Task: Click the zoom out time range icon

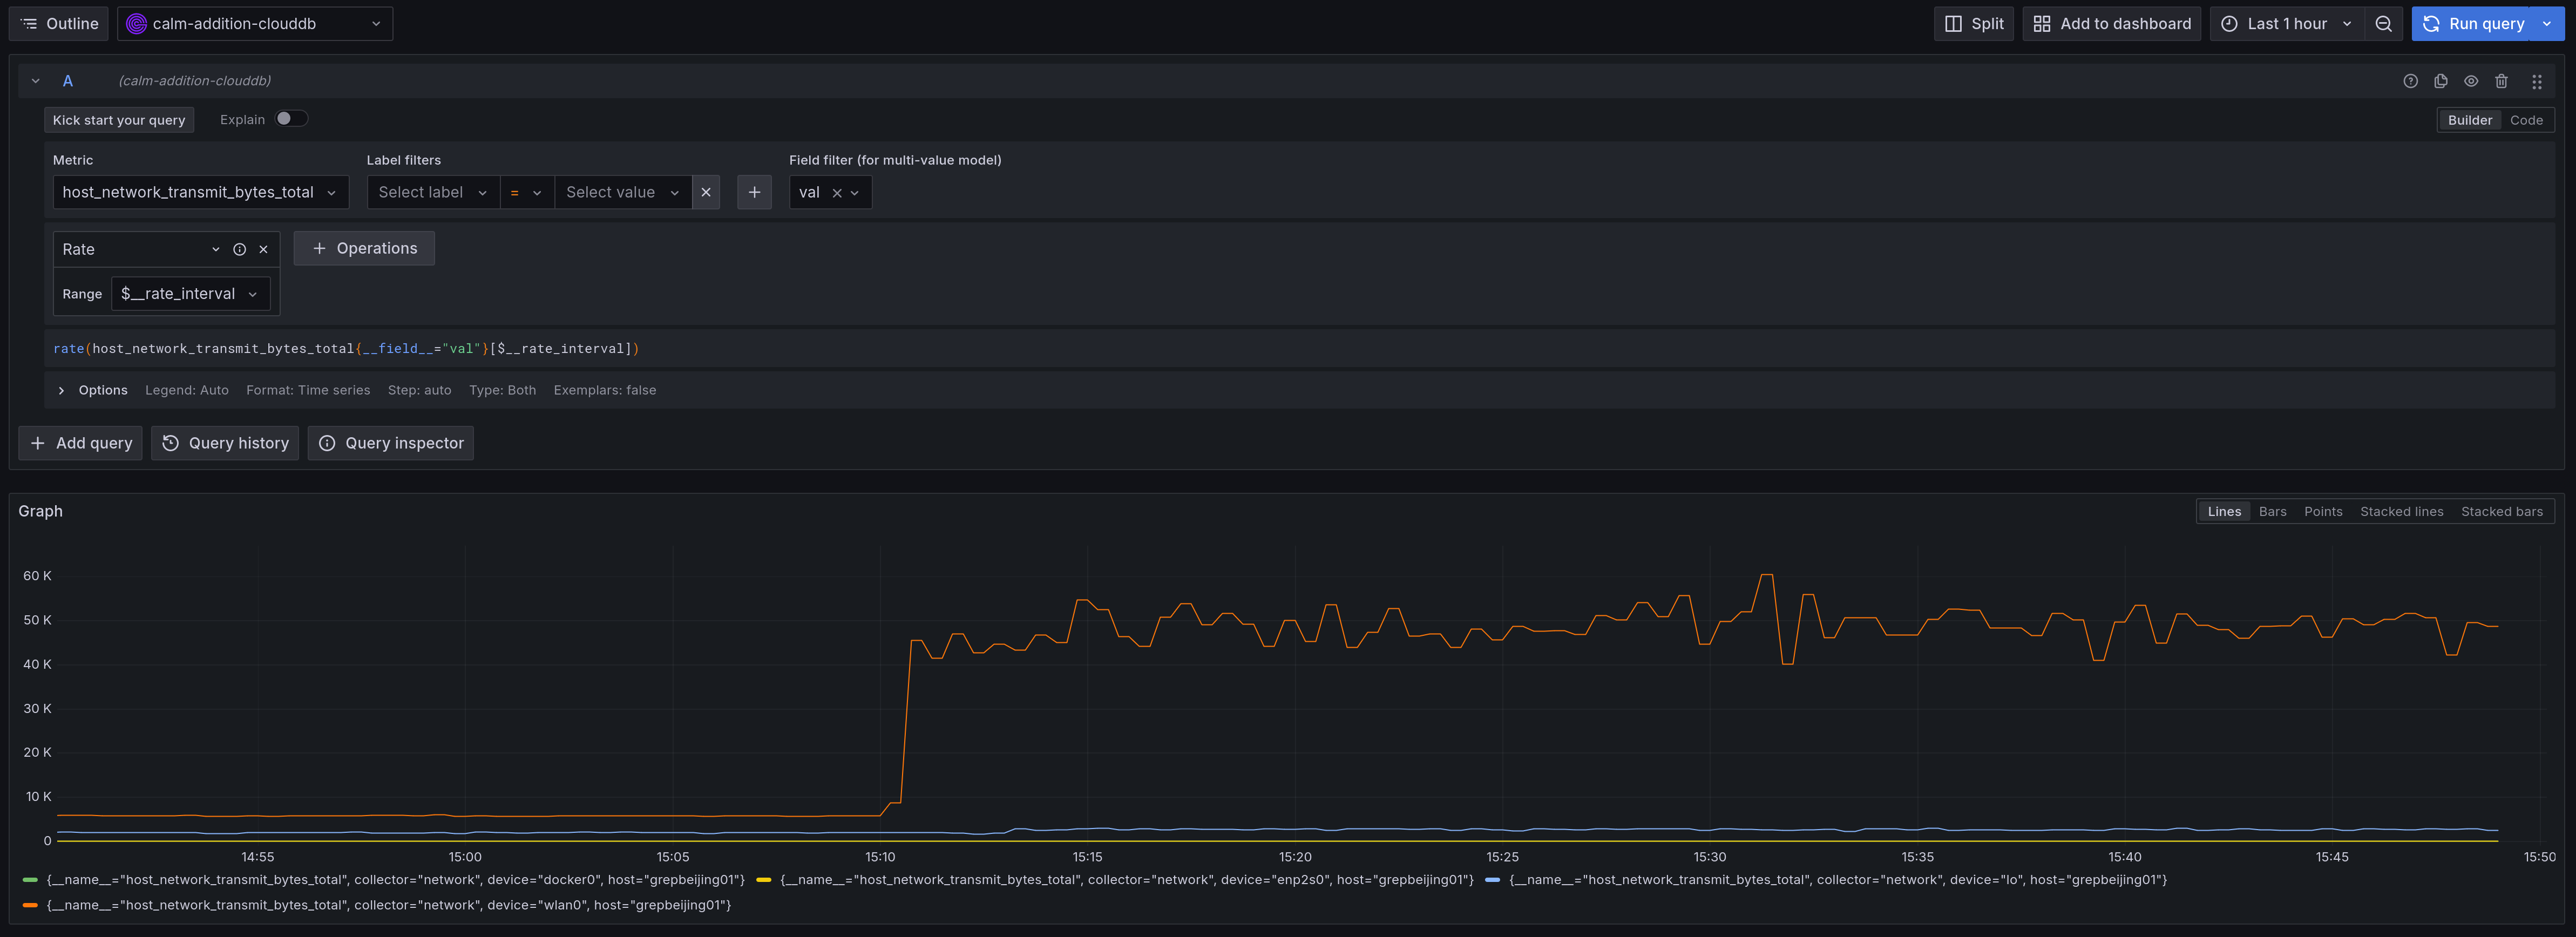Action: 2384,24
